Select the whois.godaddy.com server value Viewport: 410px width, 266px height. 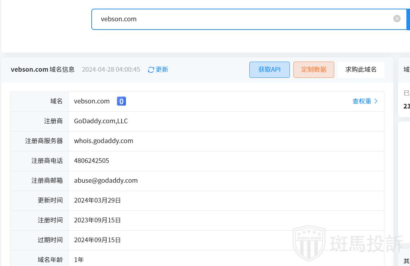tap(104, 141)
